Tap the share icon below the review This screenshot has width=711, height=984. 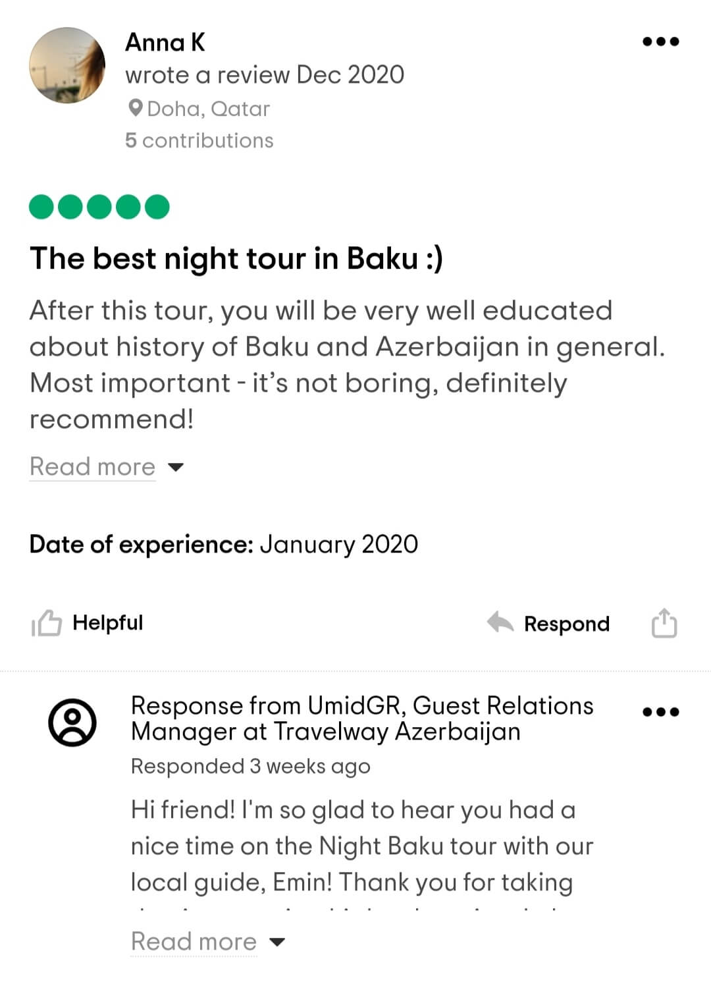(x=664, y=623)
